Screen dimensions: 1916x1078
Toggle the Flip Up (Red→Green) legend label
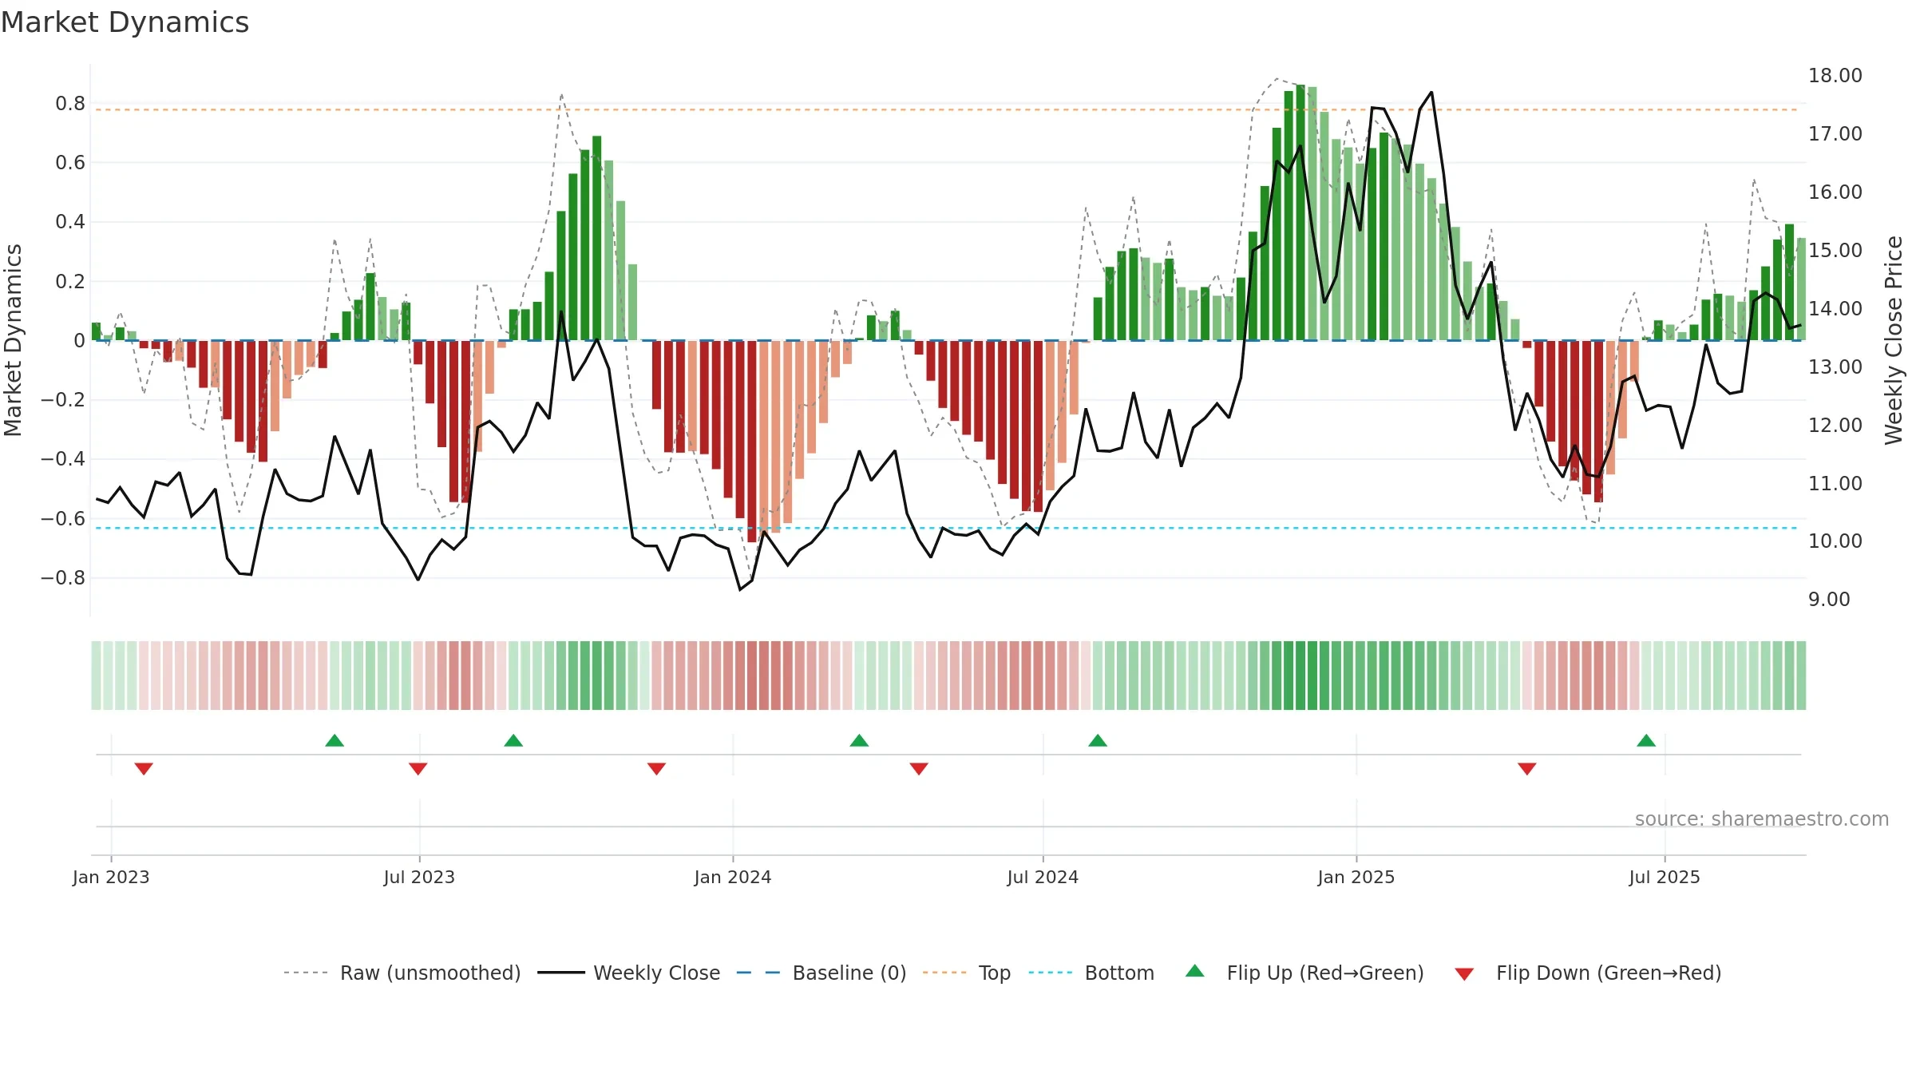(x=1325, y=973)
